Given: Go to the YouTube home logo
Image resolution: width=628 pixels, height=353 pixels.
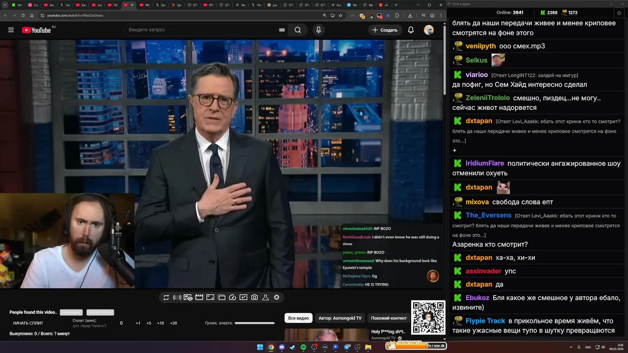Looking at the screenshot, I should pyautogui.click(x=37, y=30).
